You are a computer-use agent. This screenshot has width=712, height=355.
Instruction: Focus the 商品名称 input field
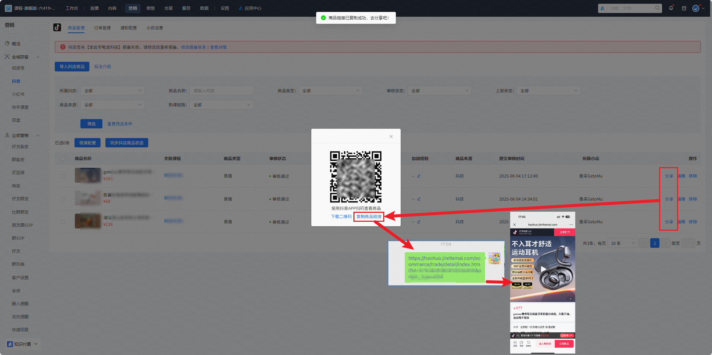click(x=222, y=91)
